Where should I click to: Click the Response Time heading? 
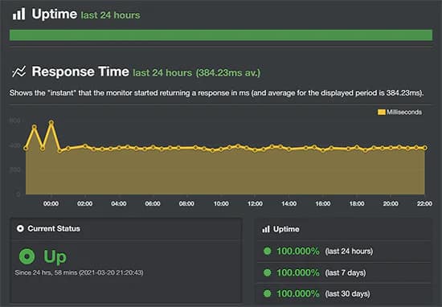click(80, 72)
